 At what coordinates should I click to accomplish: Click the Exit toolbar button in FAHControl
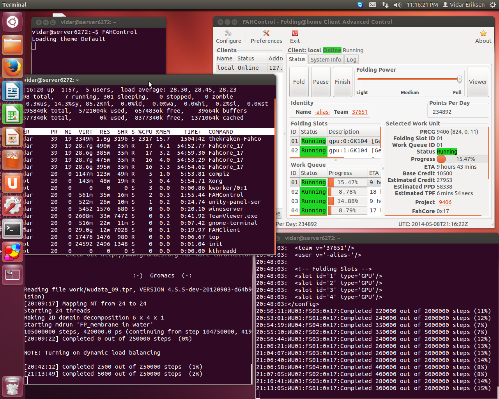(x=295, y=37)
